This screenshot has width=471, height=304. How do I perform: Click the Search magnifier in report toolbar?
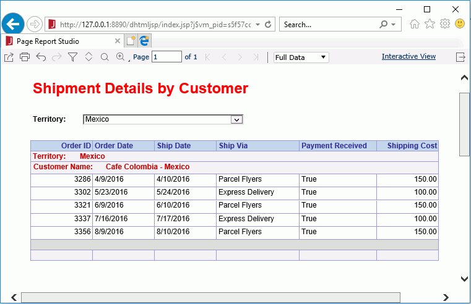coord(105,57)
